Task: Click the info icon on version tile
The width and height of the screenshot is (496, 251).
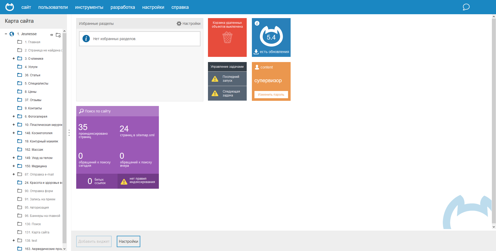Action: click(x=257, y=23)
